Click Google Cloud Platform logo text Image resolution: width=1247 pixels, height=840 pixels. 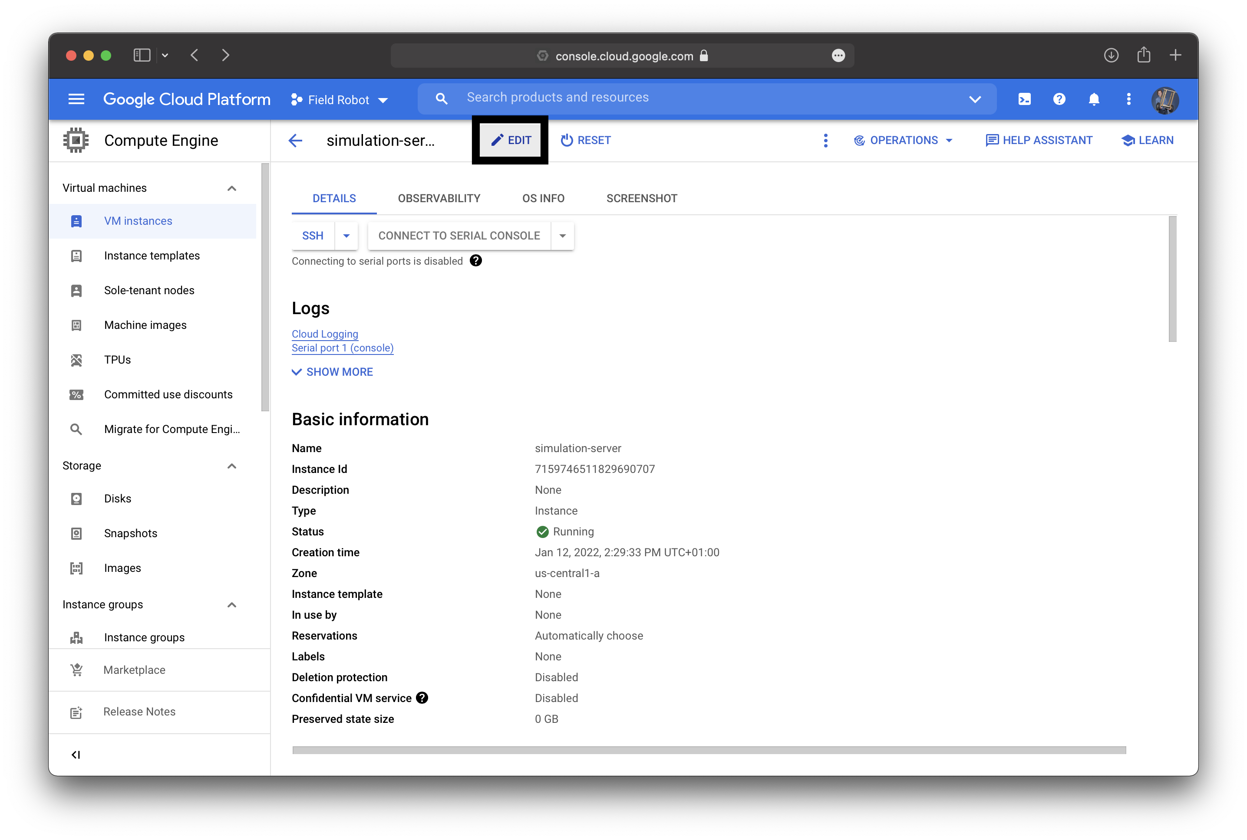[187, 100]
